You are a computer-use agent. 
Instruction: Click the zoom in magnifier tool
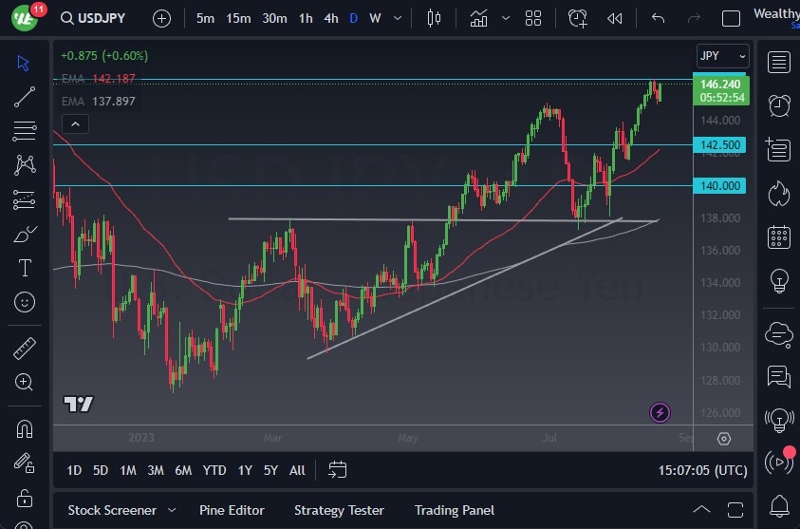click(25, 382)
